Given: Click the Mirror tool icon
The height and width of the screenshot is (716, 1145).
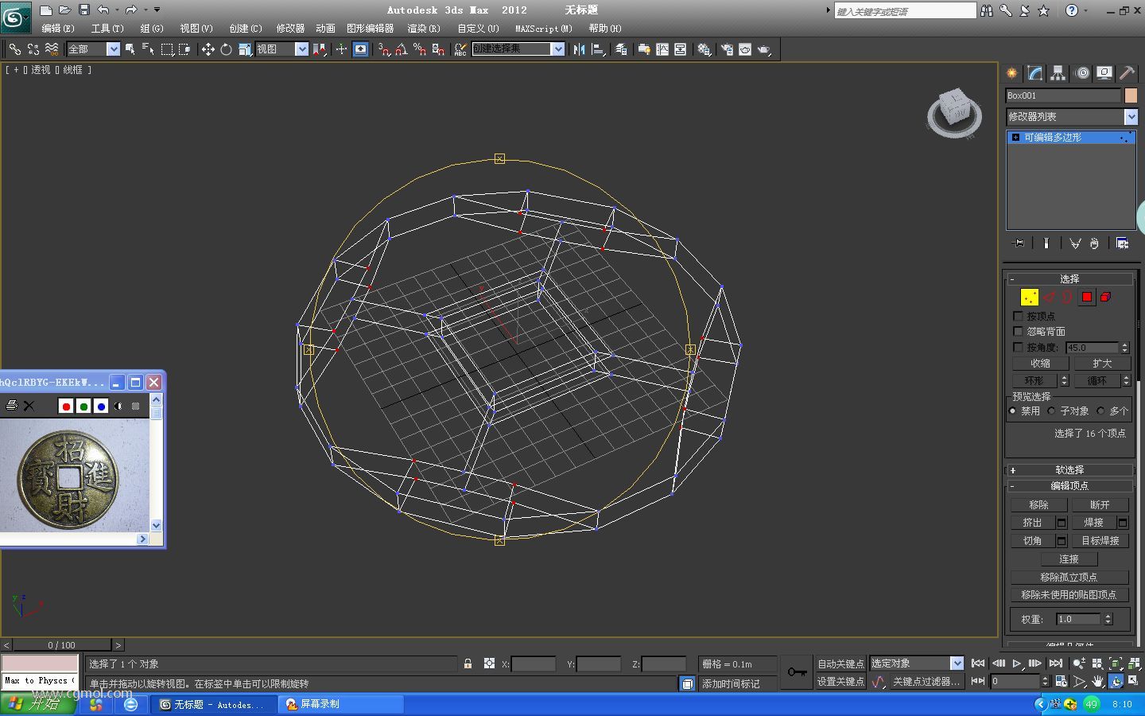Looking at the screenshot, I should 579,49.
